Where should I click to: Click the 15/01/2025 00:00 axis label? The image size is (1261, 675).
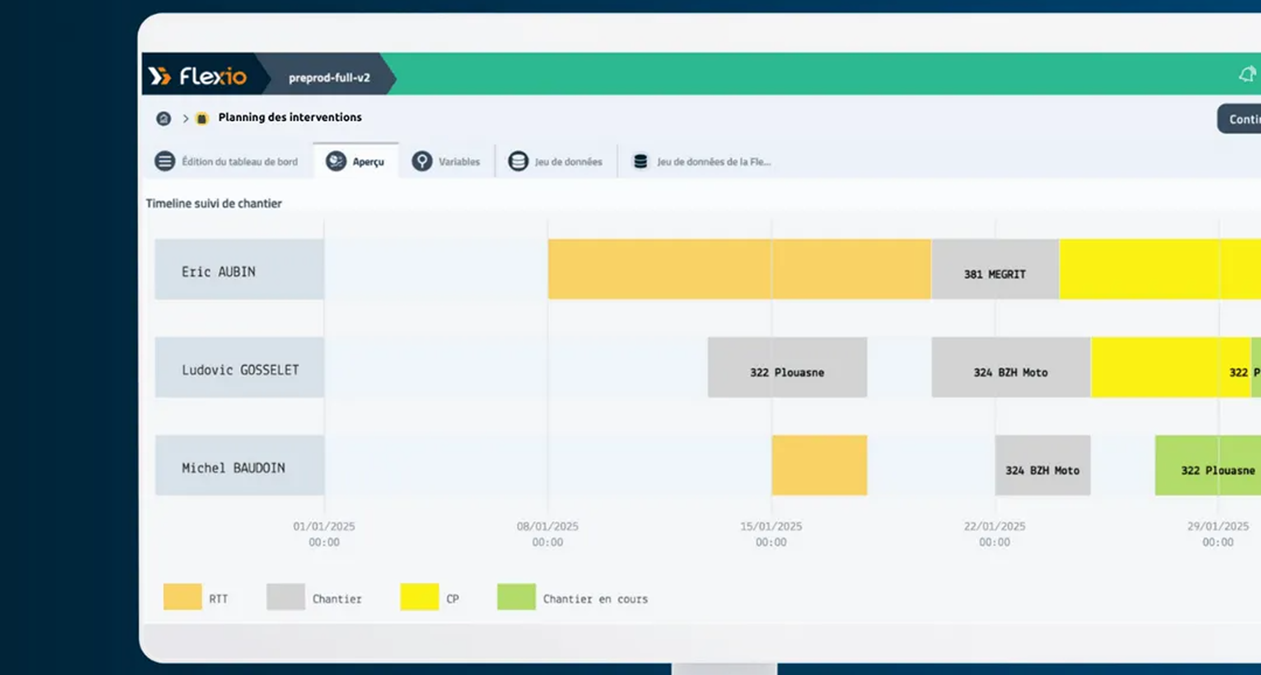coord(771,534)
